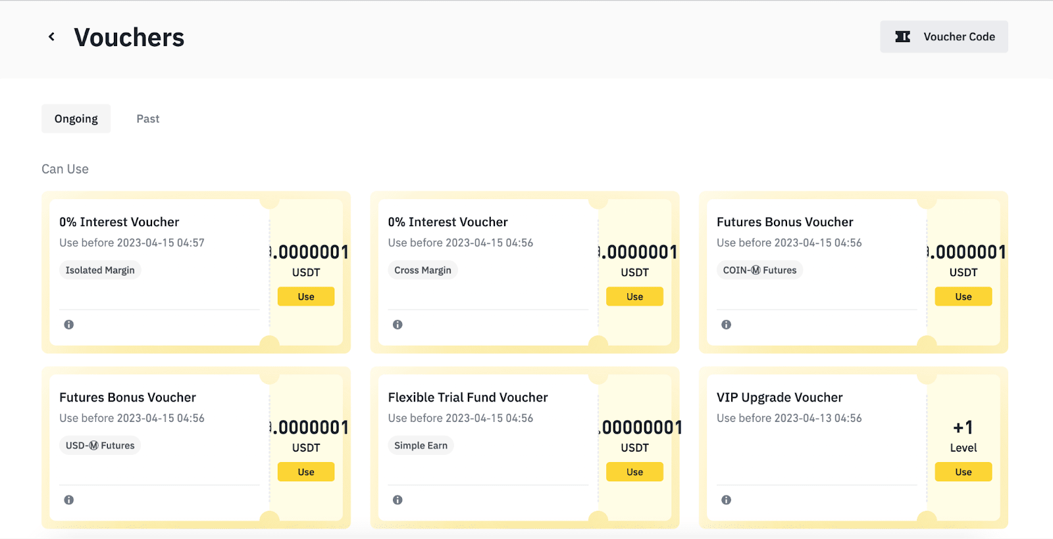Click the Cross Margin tag
The image size is (1053, 539).
pos(423,270)
